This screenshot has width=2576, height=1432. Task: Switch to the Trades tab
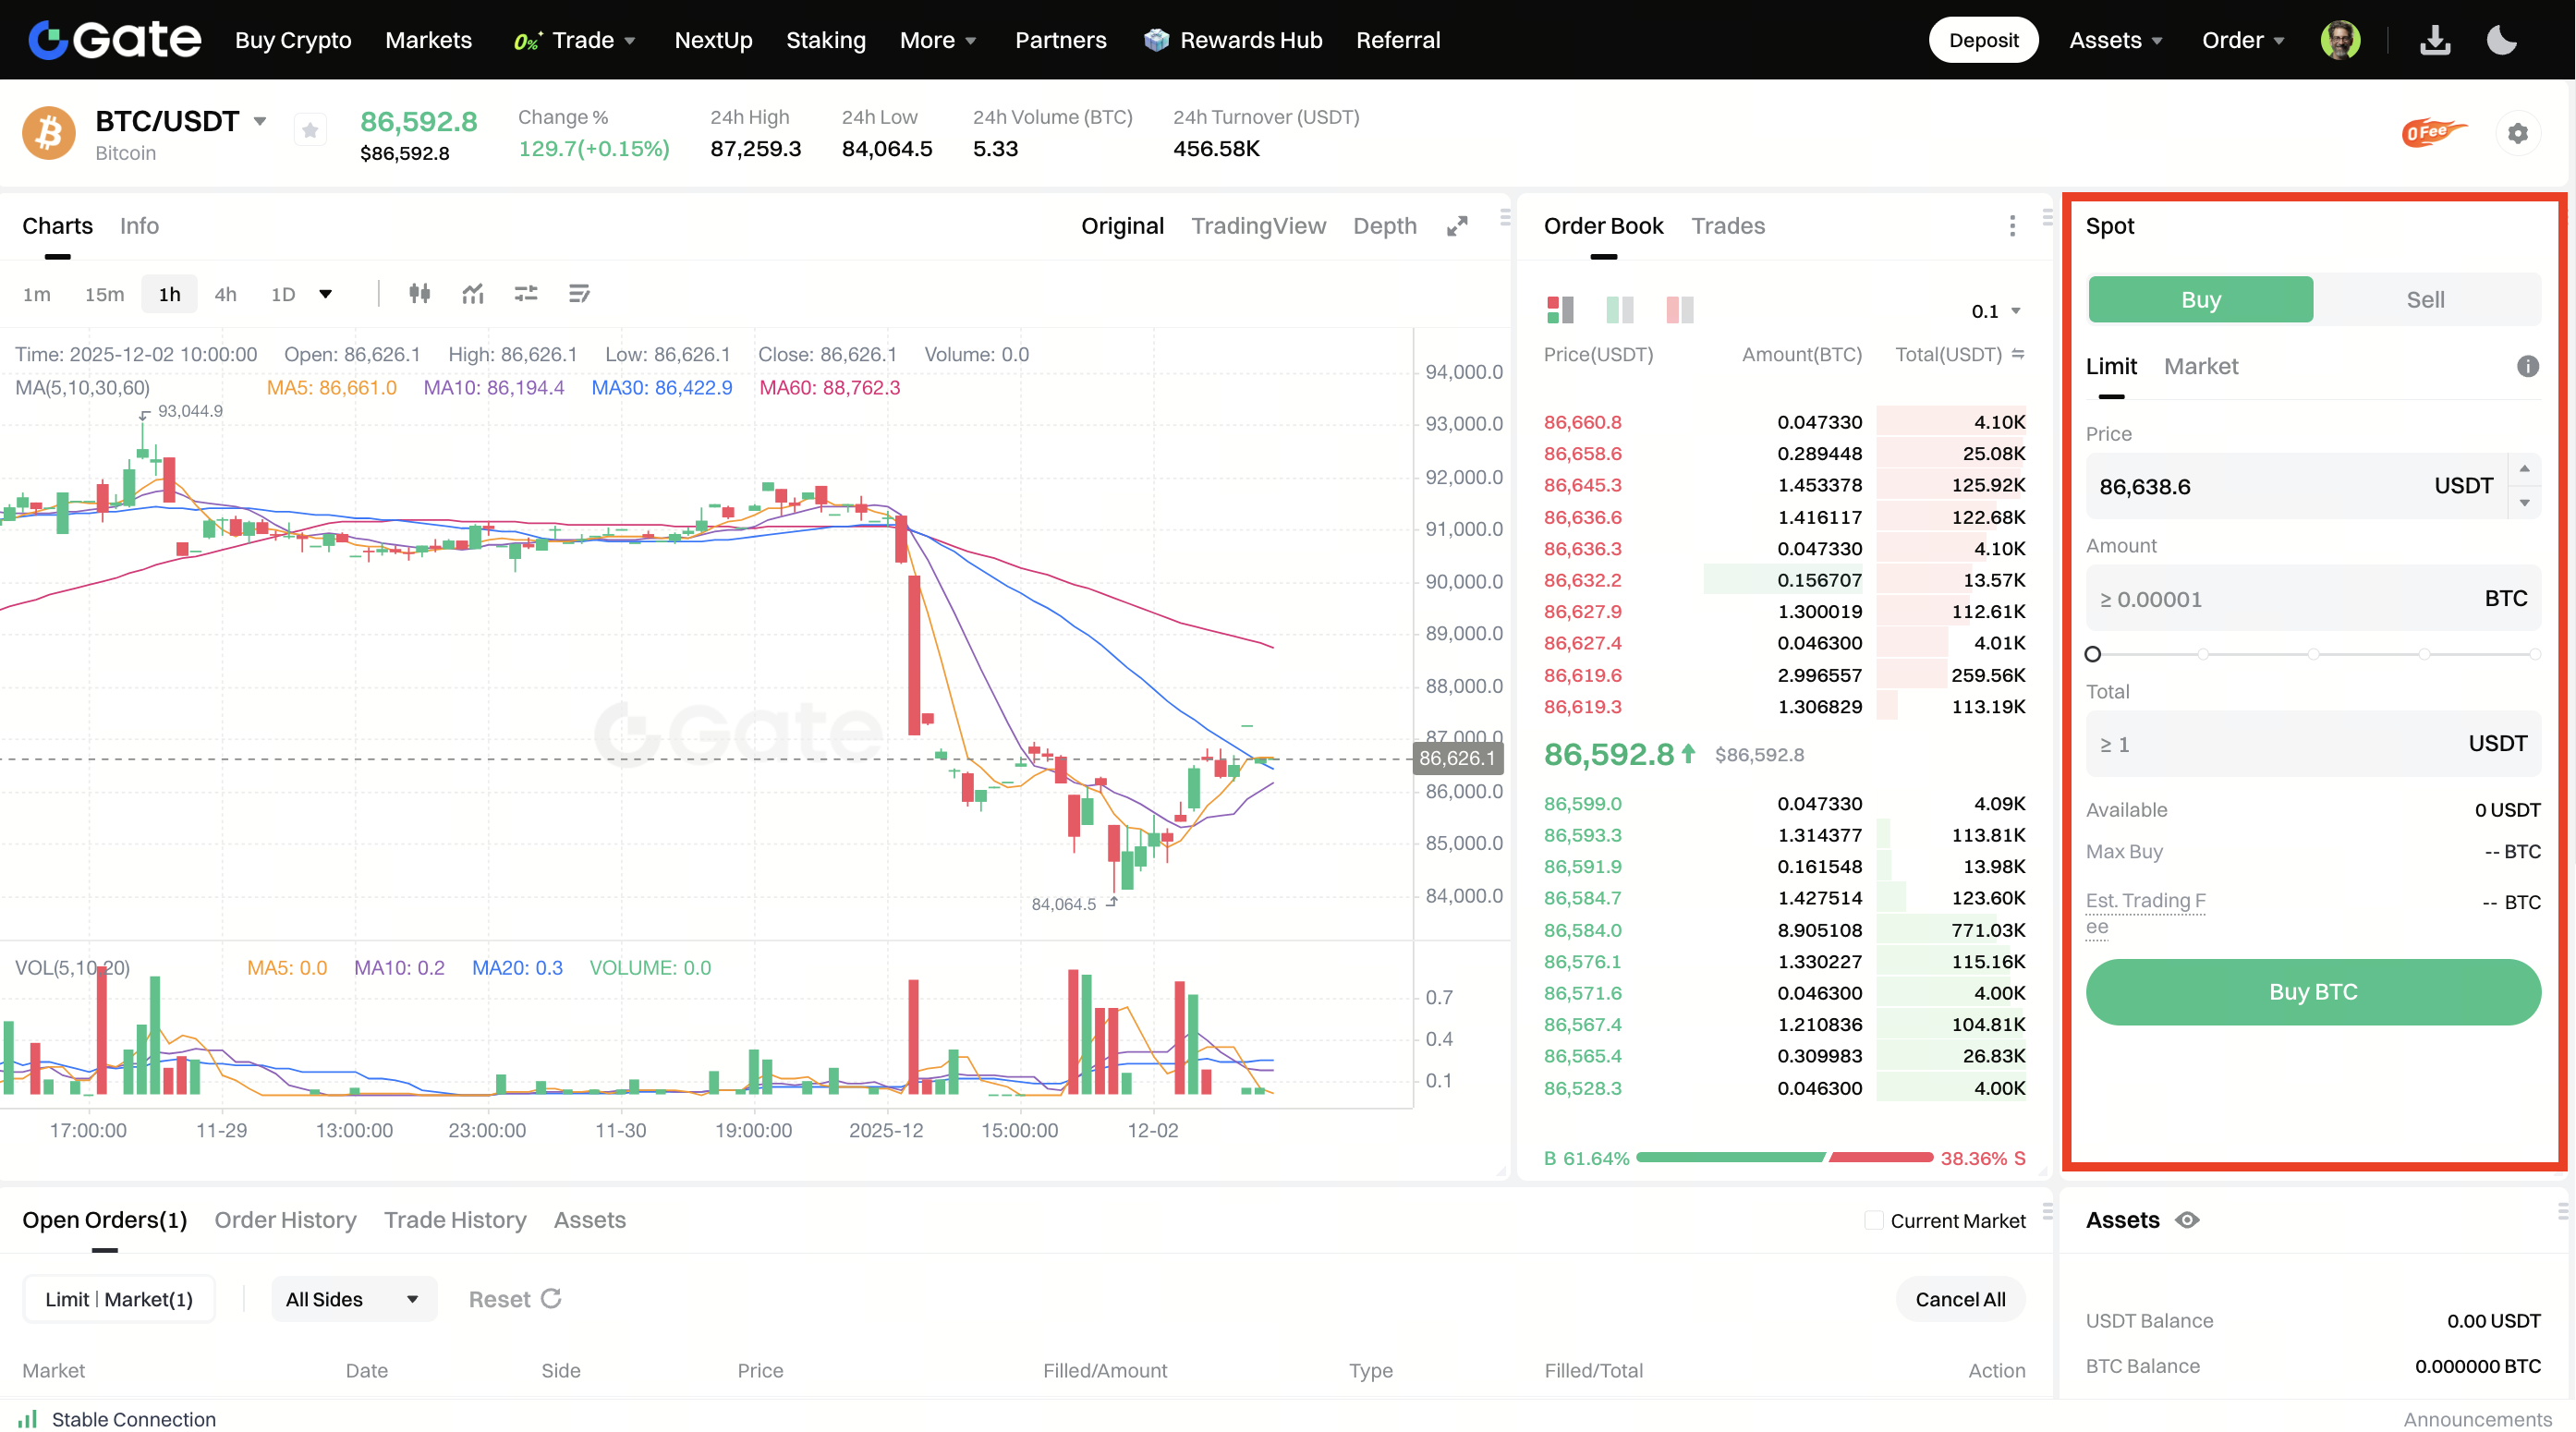pos(1727,226)
